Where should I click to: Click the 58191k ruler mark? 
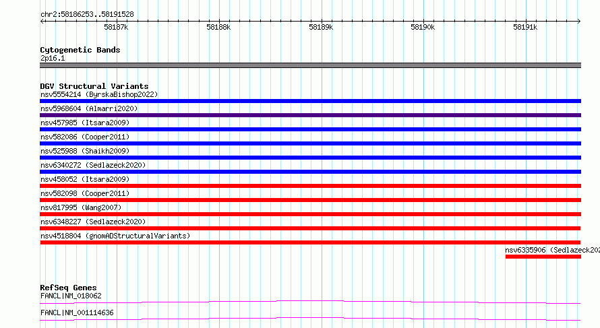pyautogui.click(x=525, y=27)
